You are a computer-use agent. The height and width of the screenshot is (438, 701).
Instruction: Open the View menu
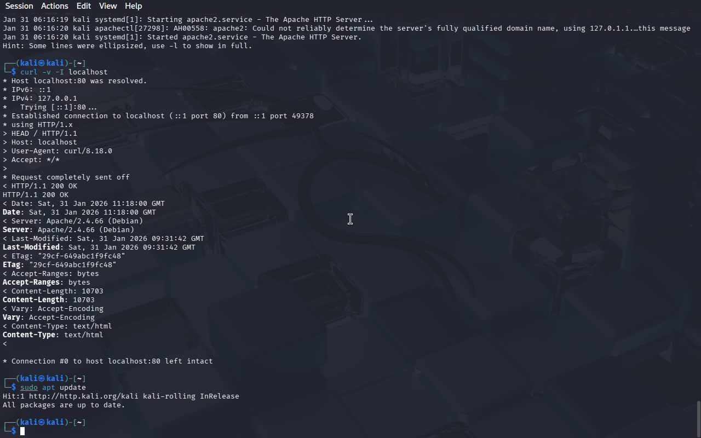[108, 6]
